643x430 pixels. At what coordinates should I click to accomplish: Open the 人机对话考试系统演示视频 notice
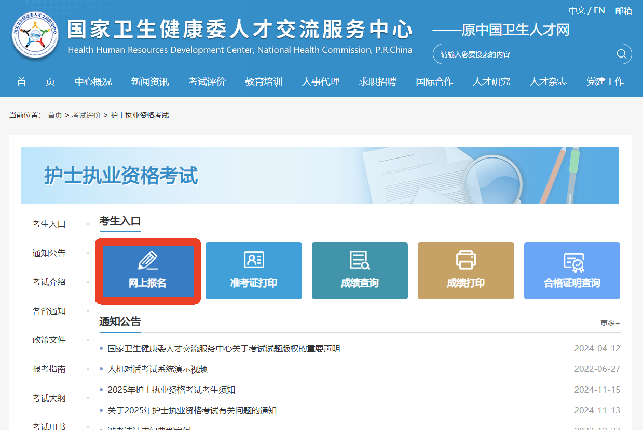point(157,369)
